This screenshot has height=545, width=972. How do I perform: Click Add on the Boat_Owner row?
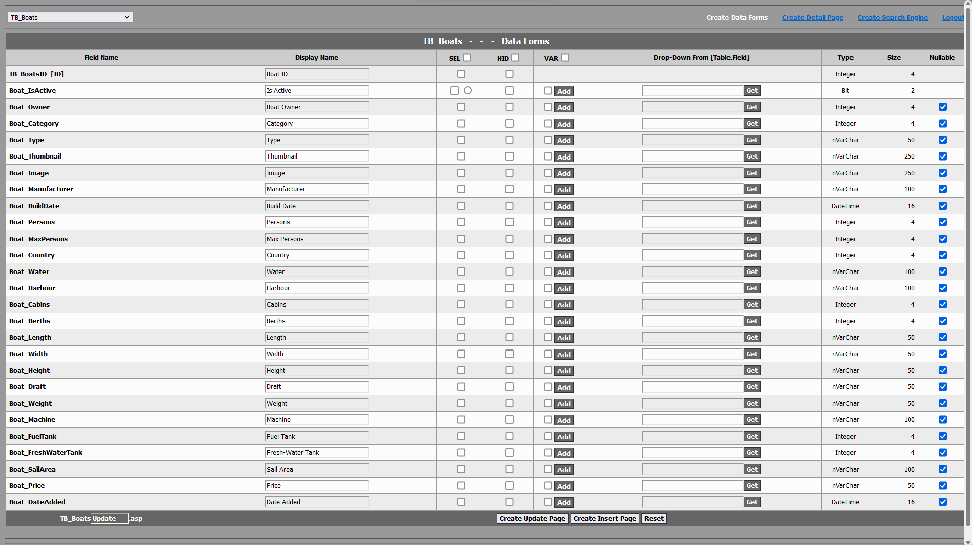(564, 107)
